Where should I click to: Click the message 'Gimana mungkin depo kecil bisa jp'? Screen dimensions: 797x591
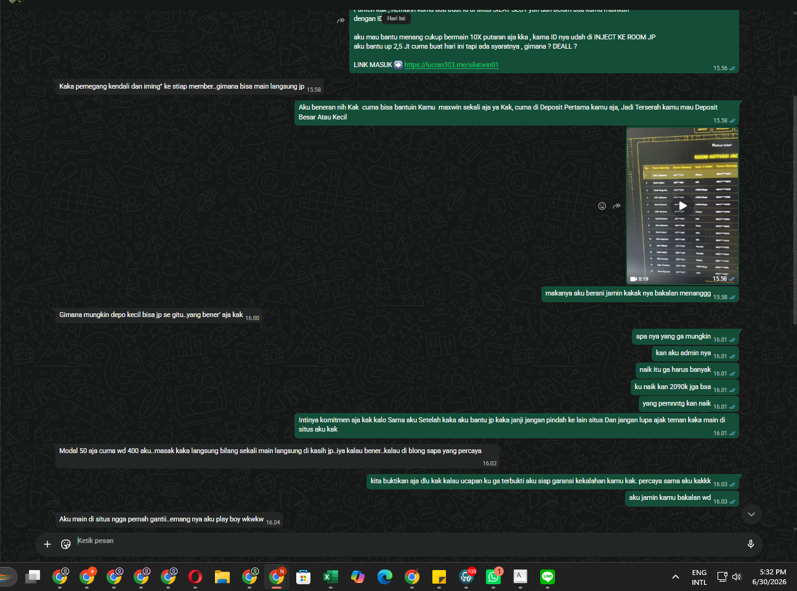click(x=160, y=315)
